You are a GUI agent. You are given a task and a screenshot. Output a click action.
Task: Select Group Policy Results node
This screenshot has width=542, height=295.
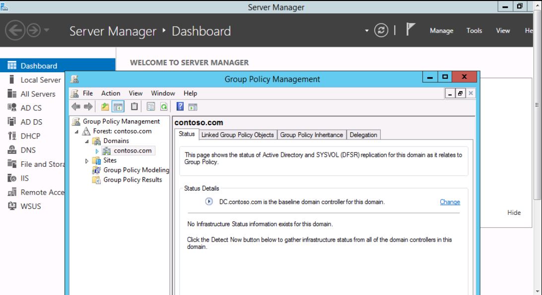point(133,180)
